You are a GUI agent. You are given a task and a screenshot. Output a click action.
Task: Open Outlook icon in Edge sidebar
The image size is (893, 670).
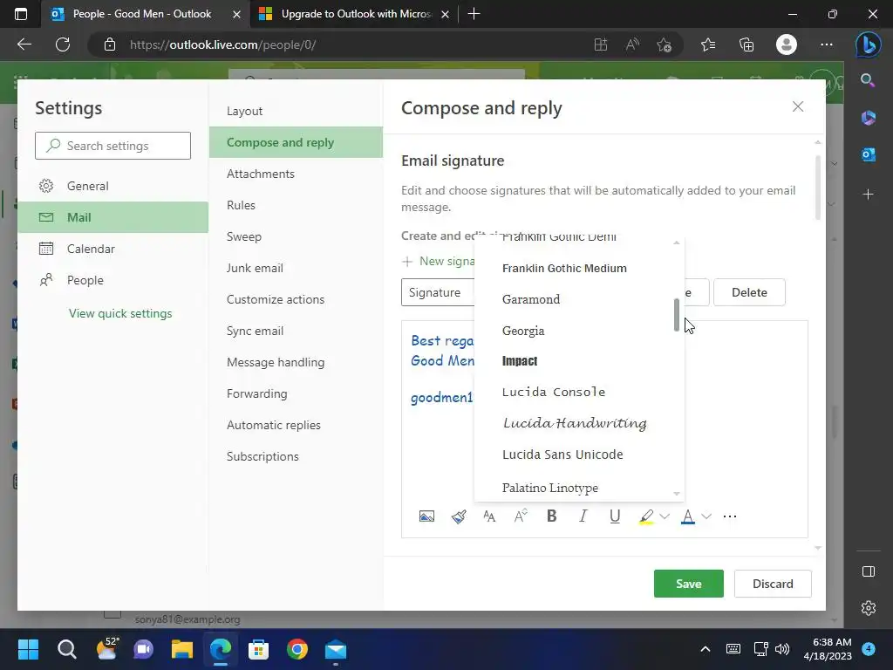[868, 154]
